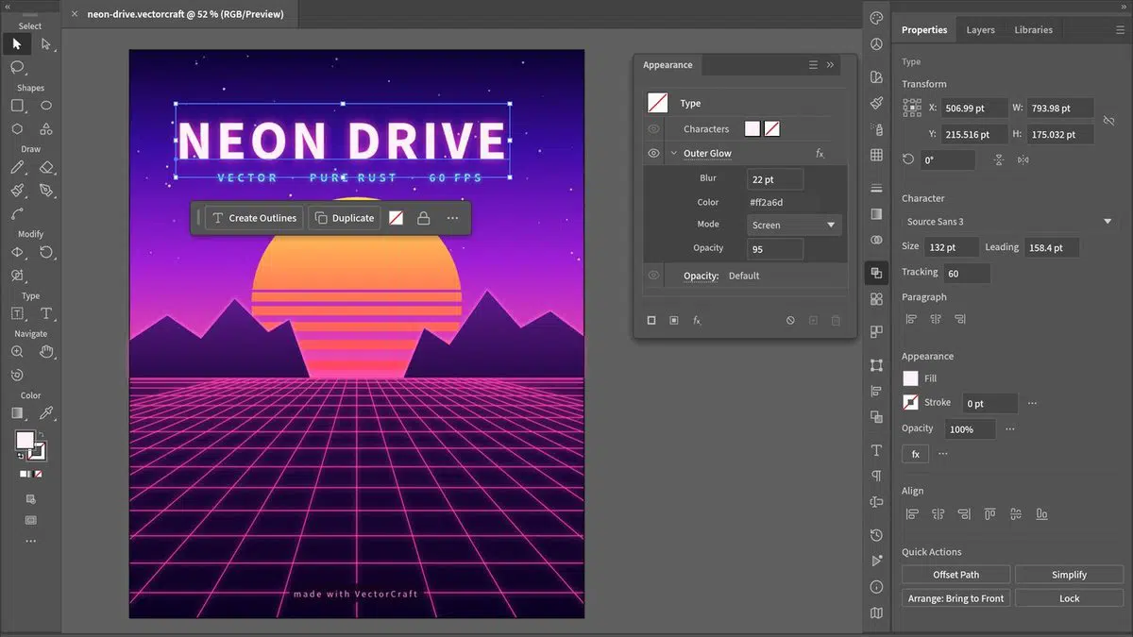Select the Paintbrush tool

17,190
